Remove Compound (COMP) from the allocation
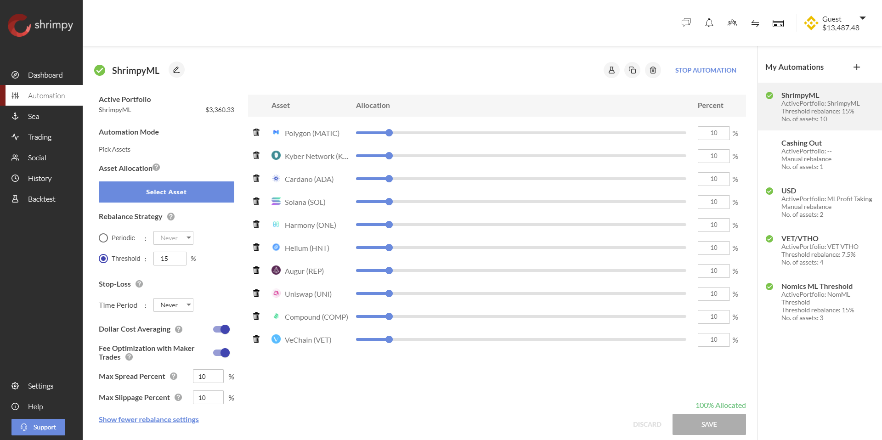Image resolution: width=882 pixels, height=440 pixels. (256, 316)
